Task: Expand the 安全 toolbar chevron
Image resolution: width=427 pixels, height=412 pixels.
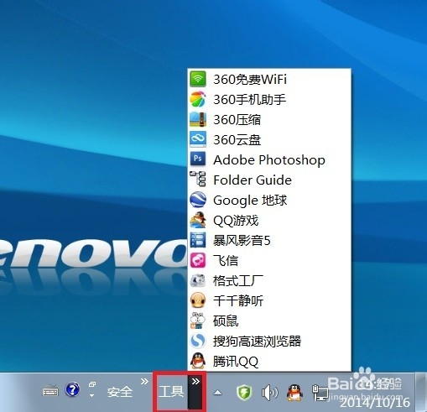Action: click(144, 381)
